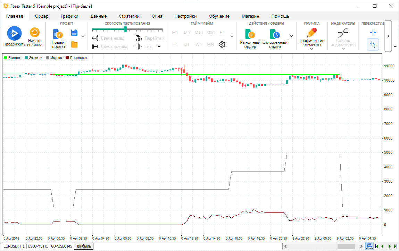Place a Рыночный ордер market order

point(250,34)
